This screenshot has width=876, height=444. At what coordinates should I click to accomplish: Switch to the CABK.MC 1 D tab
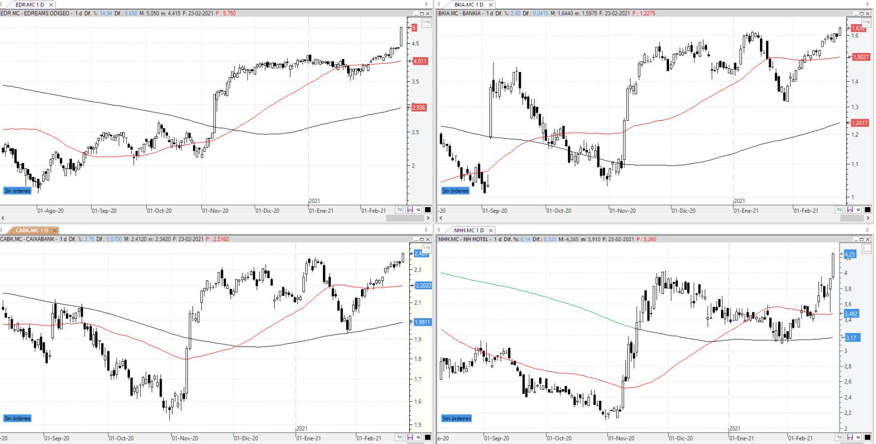32,230
